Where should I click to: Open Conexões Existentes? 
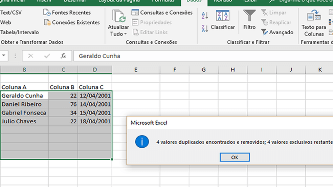[72, 22]
